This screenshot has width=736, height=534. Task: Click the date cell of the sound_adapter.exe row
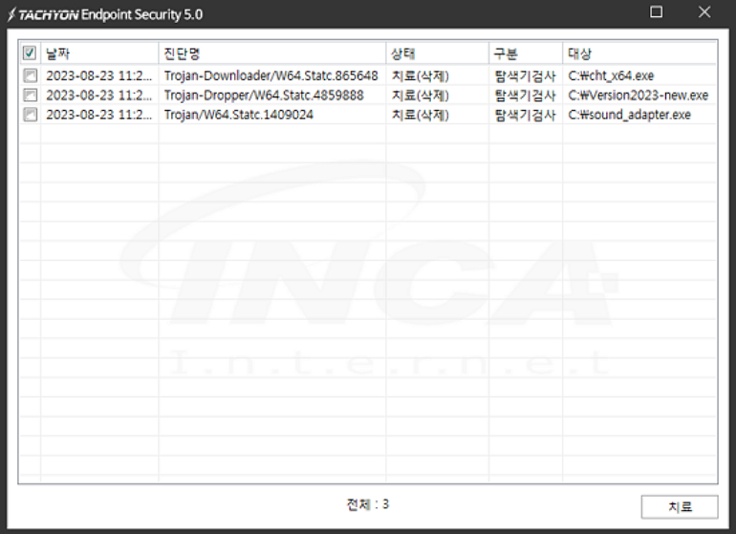coord(99,115)
